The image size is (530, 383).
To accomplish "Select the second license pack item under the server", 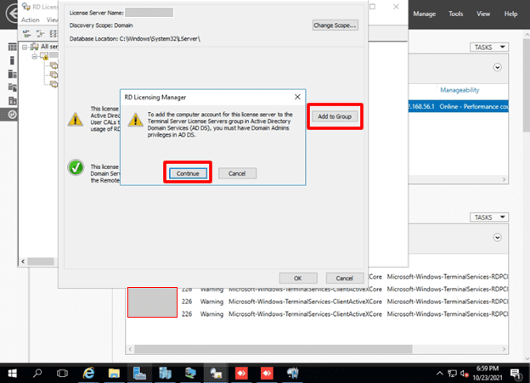I will [54, 75].
